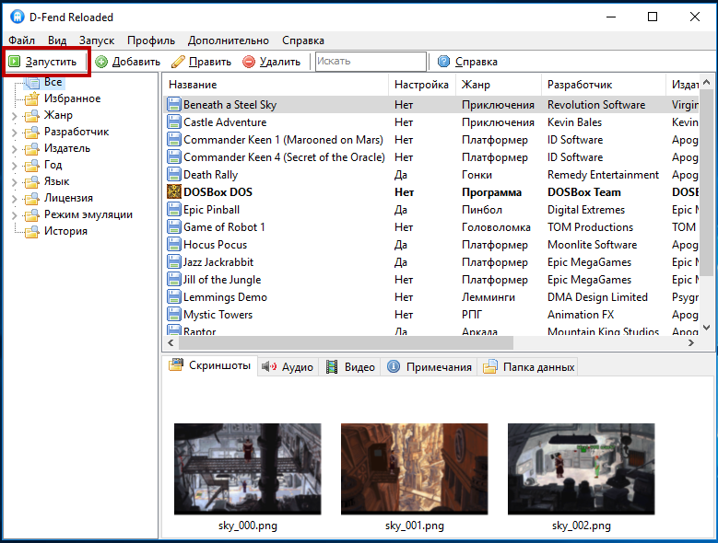This screenshot has width=718, height=543.
Task: Expand the Язык tree node
Action: click(x=14, y=182)
